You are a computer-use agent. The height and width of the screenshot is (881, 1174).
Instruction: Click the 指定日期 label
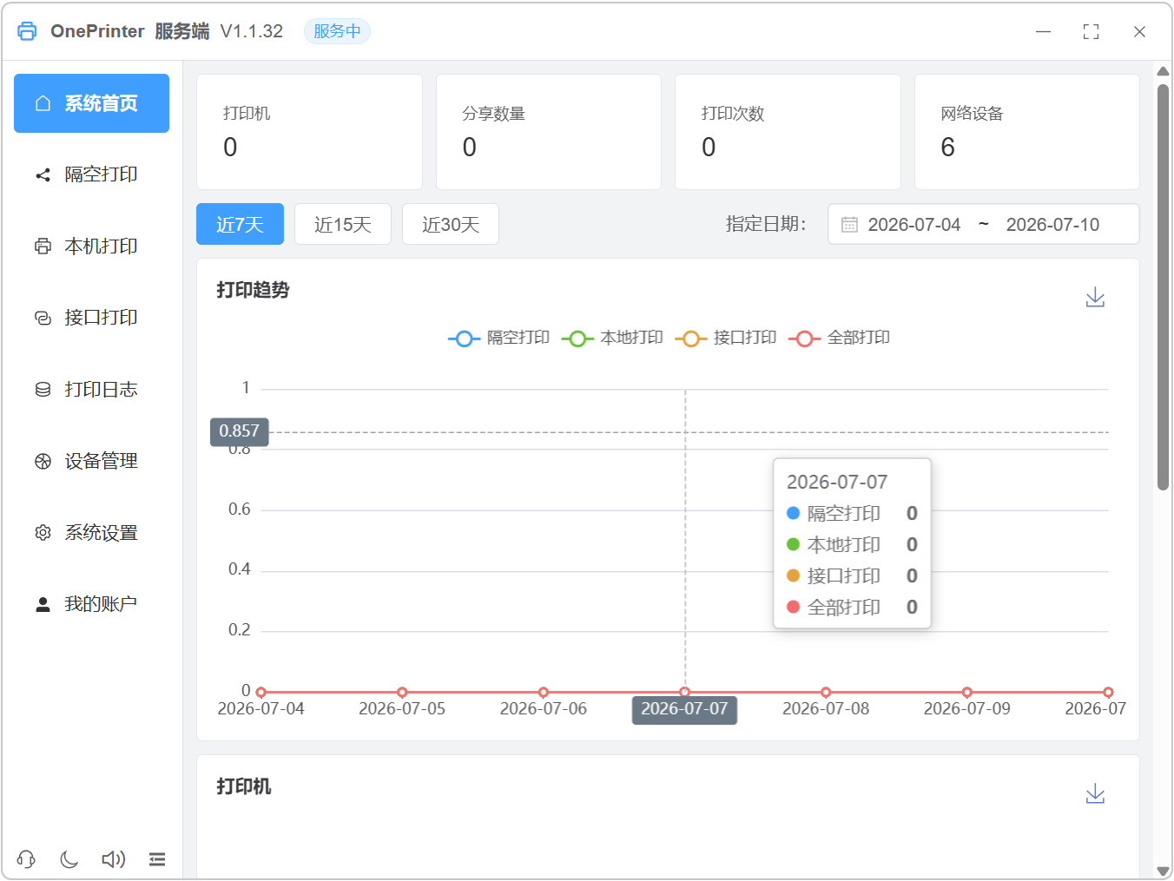tap(766, 225)
